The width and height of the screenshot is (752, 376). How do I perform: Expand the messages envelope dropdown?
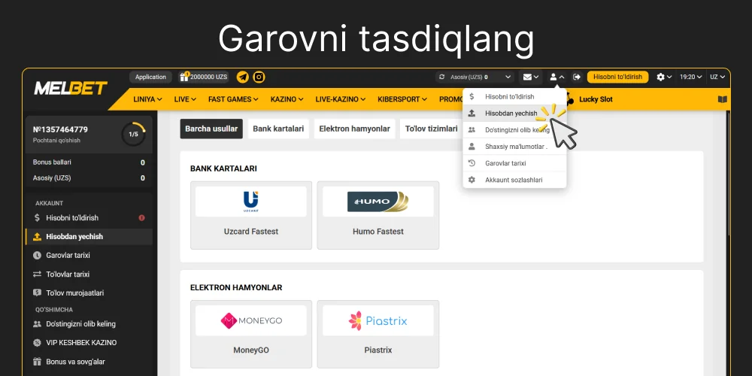(531, 77)
